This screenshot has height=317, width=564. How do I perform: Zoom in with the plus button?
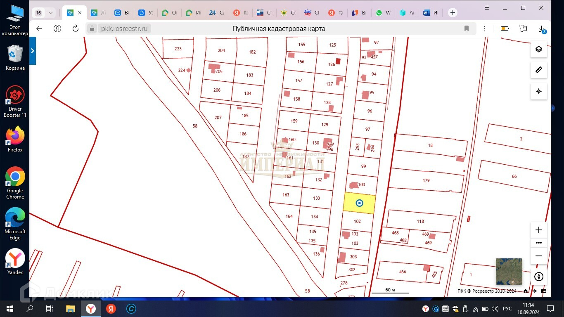click(x=538, y=230)
